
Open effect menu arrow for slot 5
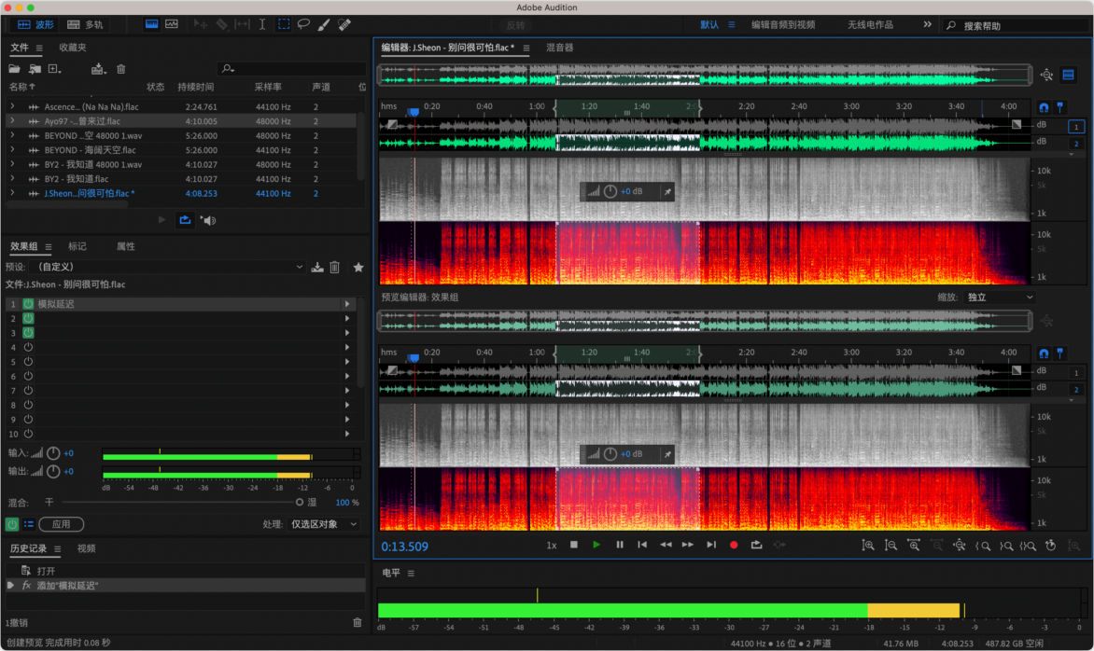point(346,362)
